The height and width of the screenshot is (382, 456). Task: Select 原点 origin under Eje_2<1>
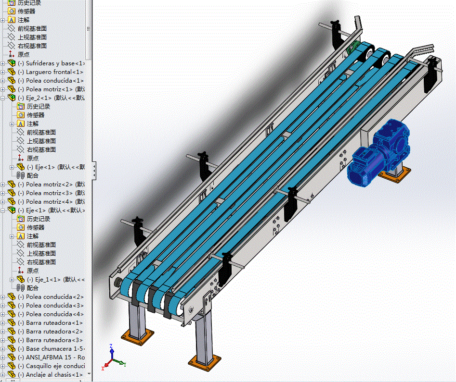[x=33, y=158]
